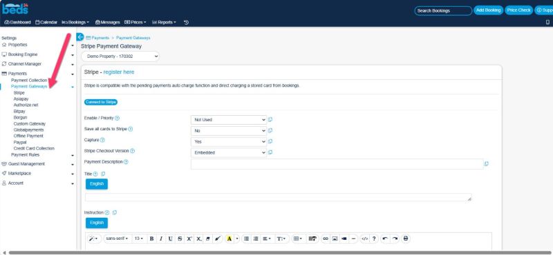Open the Bookings menu
553x255 pixels.
(x=75, y=22)
